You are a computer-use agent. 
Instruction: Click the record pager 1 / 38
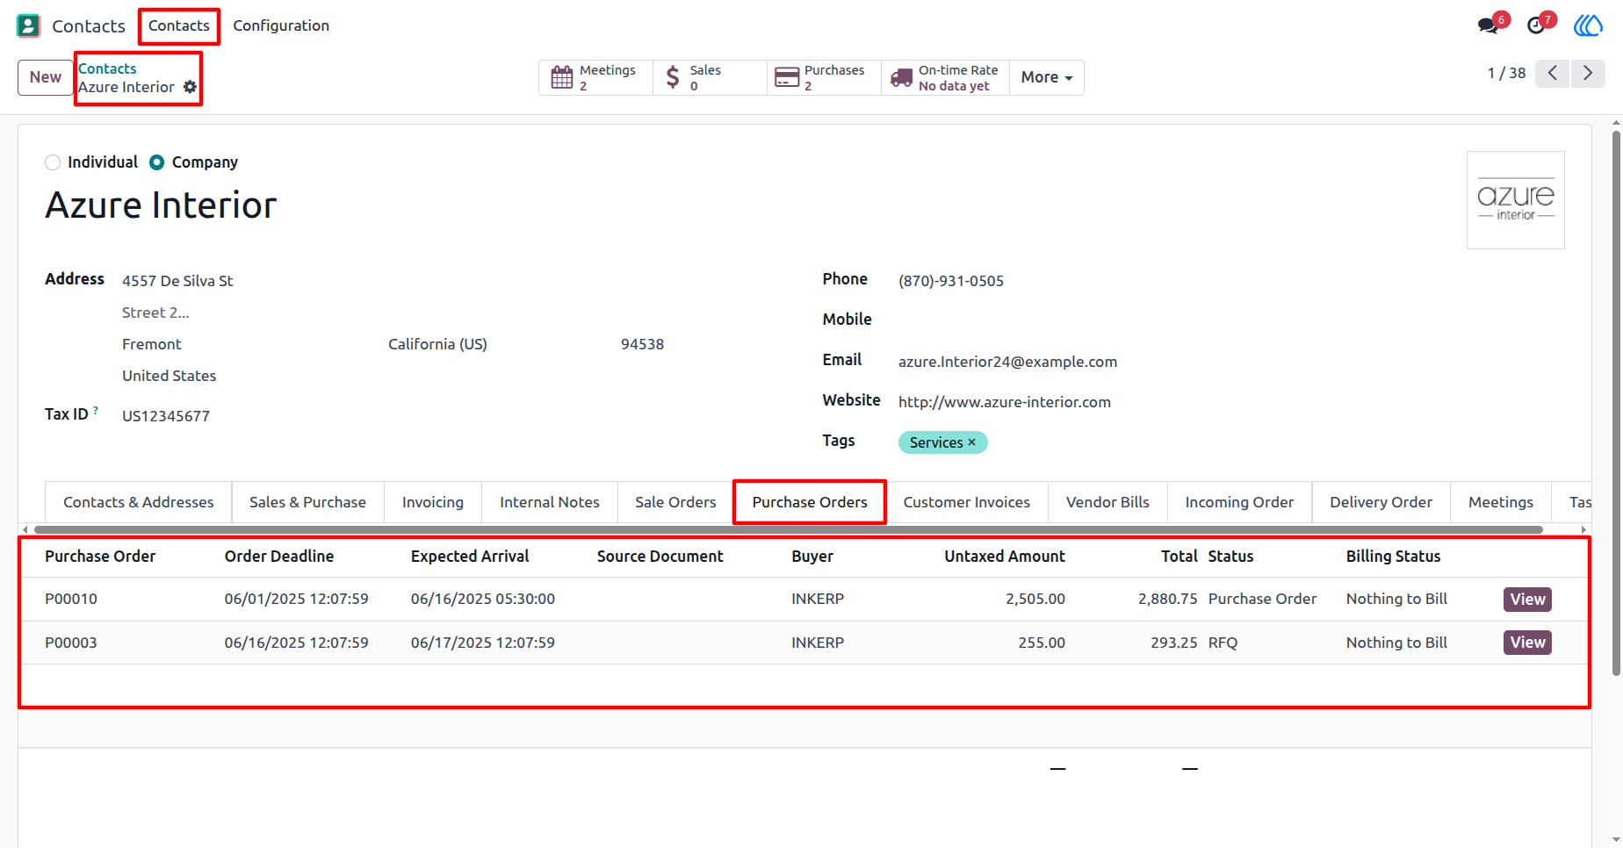coord(1506,73)
